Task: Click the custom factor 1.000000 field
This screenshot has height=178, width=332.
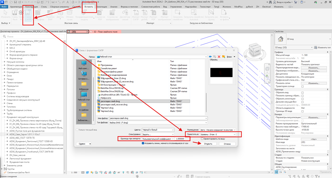Action: point(182,139)
